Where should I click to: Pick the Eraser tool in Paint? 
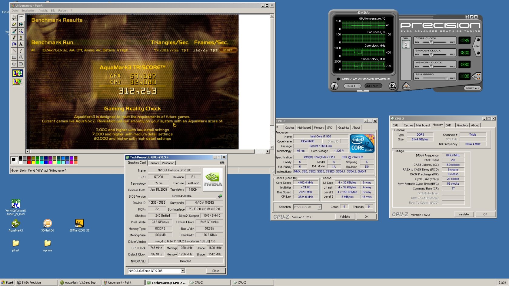click(14, 25)
